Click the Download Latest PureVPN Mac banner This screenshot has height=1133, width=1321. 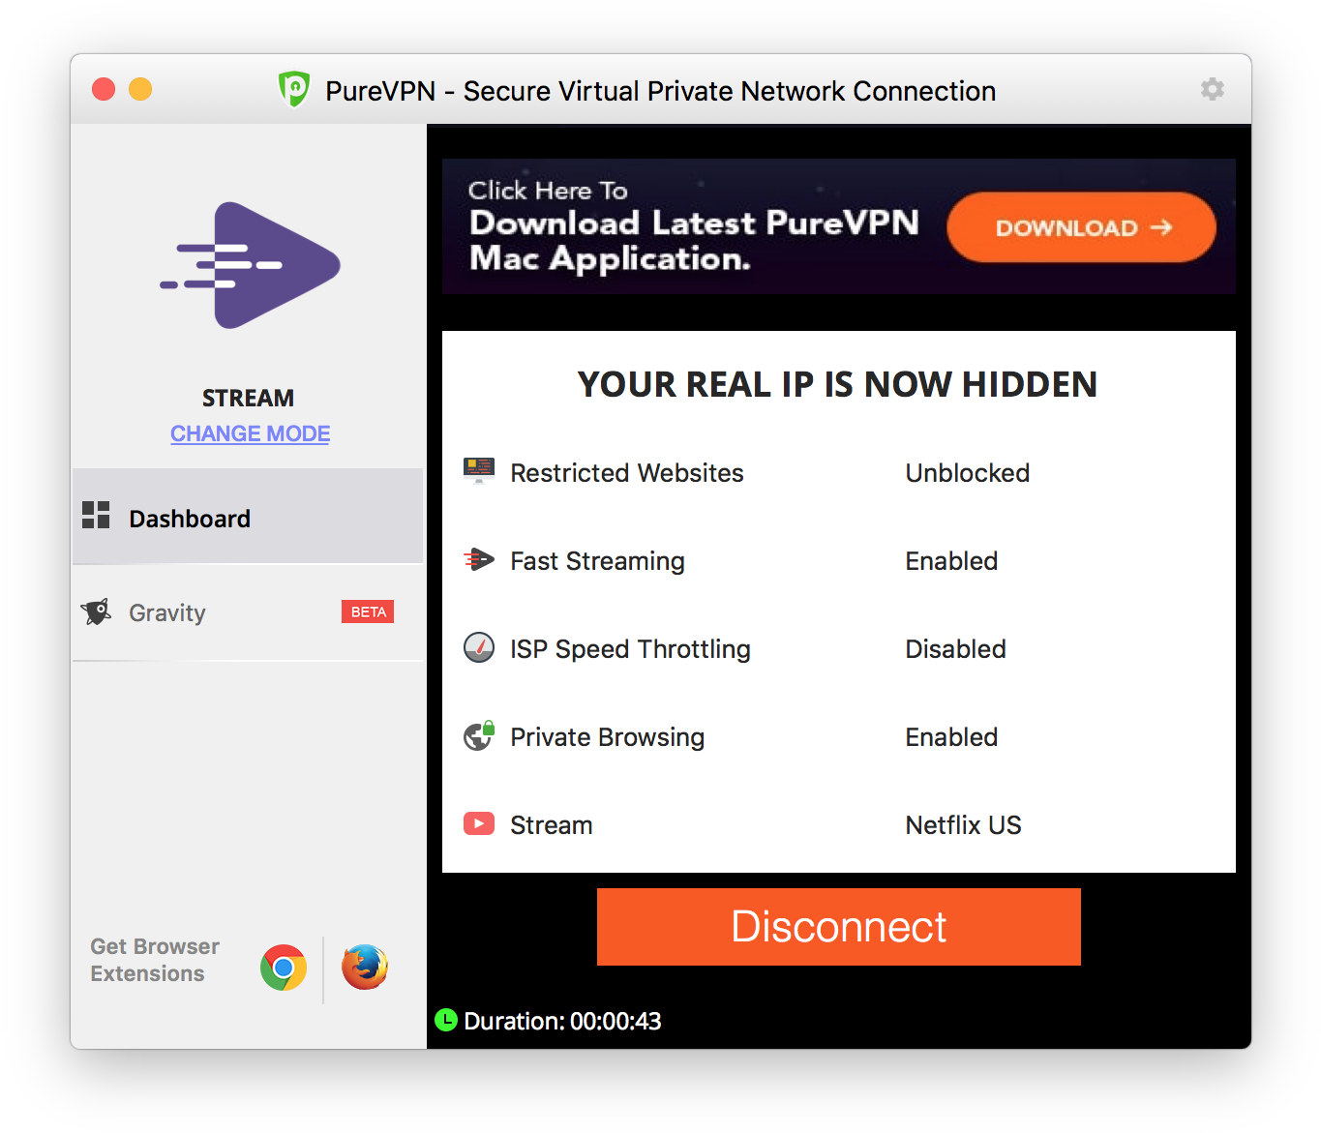[839, 226]
